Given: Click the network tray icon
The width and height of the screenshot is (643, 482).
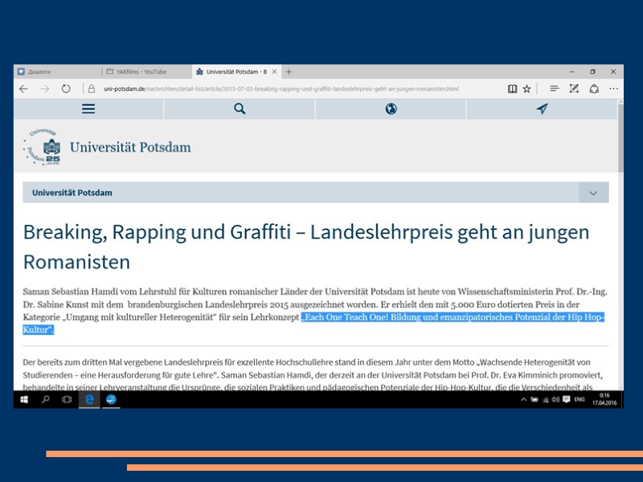Looking at the screenshot, I should coord(546,400).
